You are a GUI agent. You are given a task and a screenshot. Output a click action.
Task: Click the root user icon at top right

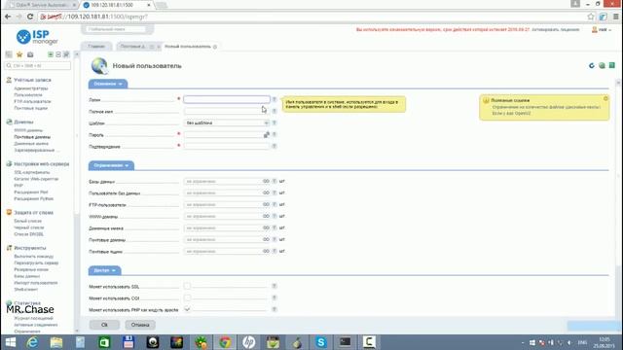click(595, 30)
